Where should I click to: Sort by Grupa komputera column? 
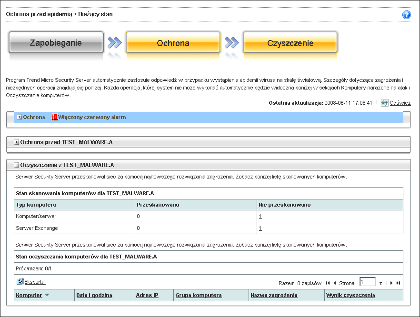pyautogui.click(x=199, y=295)
